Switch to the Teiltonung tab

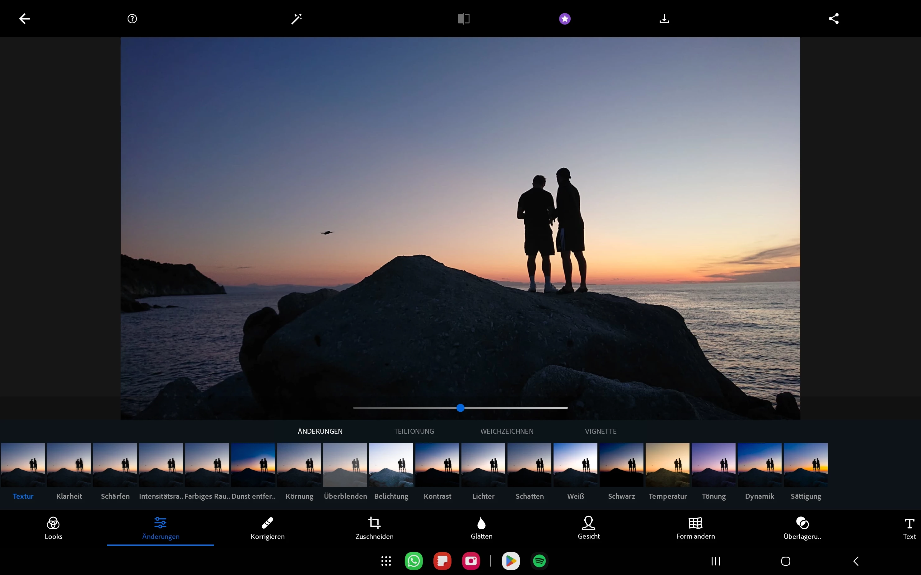coord(414,431)
